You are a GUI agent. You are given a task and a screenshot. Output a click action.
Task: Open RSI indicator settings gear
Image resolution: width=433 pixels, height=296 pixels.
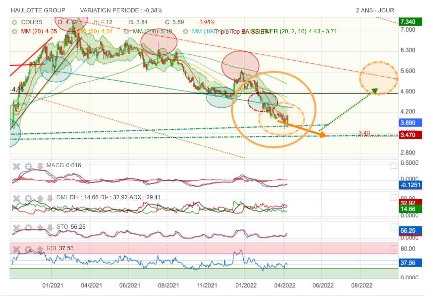coord(28,249)
